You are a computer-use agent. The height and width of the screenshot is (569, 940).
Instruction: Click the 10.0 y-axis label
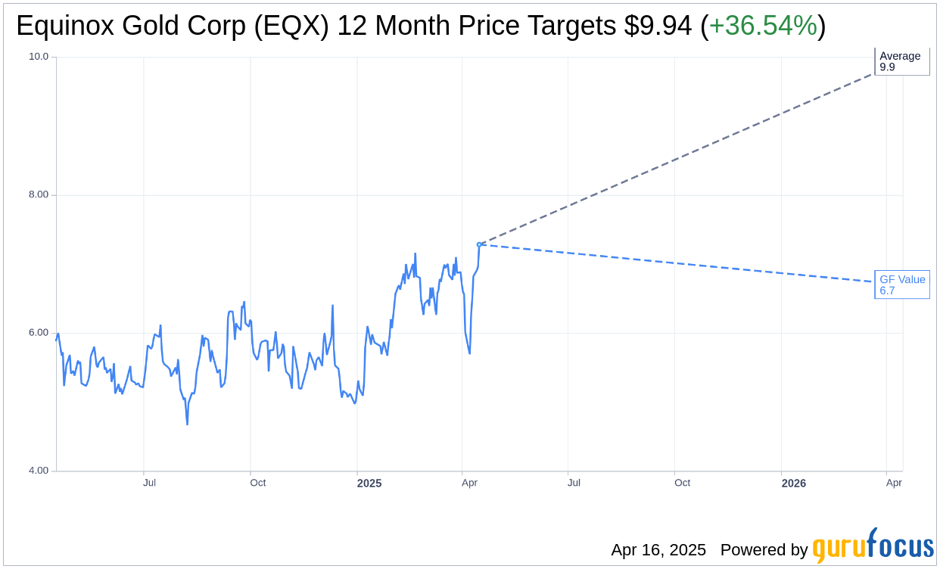click(x=38, y=57)
